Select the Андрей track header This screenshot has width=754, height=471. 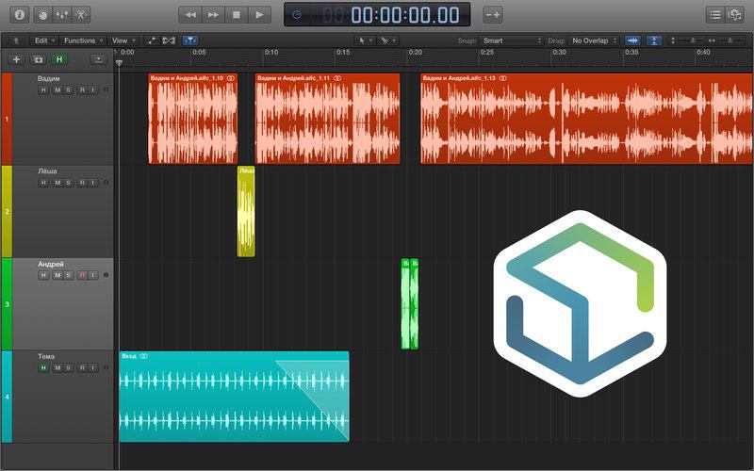click(x=63, y=303)
